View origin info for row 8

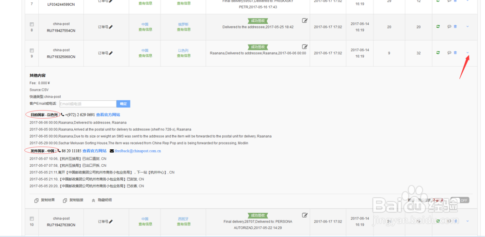click(x=145, y=30)
